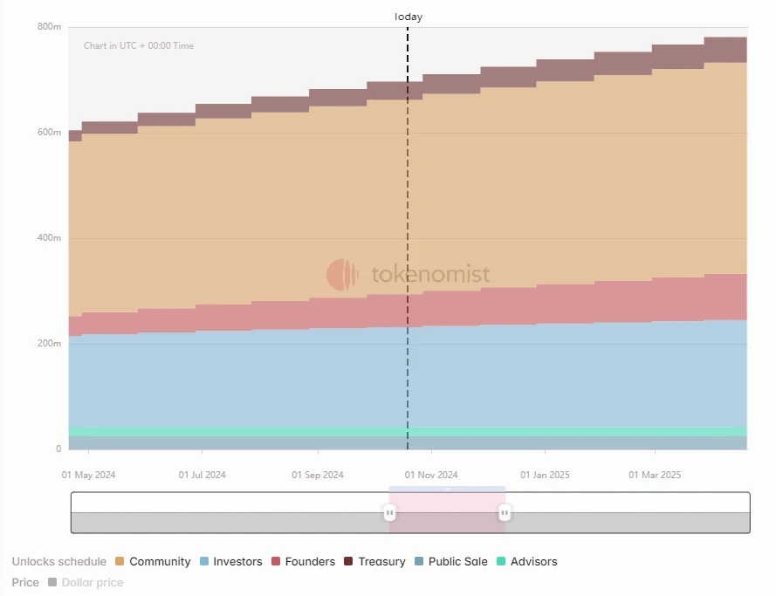Click the right range slider handle
776x596 pixels.
click(x=505, y=512)
